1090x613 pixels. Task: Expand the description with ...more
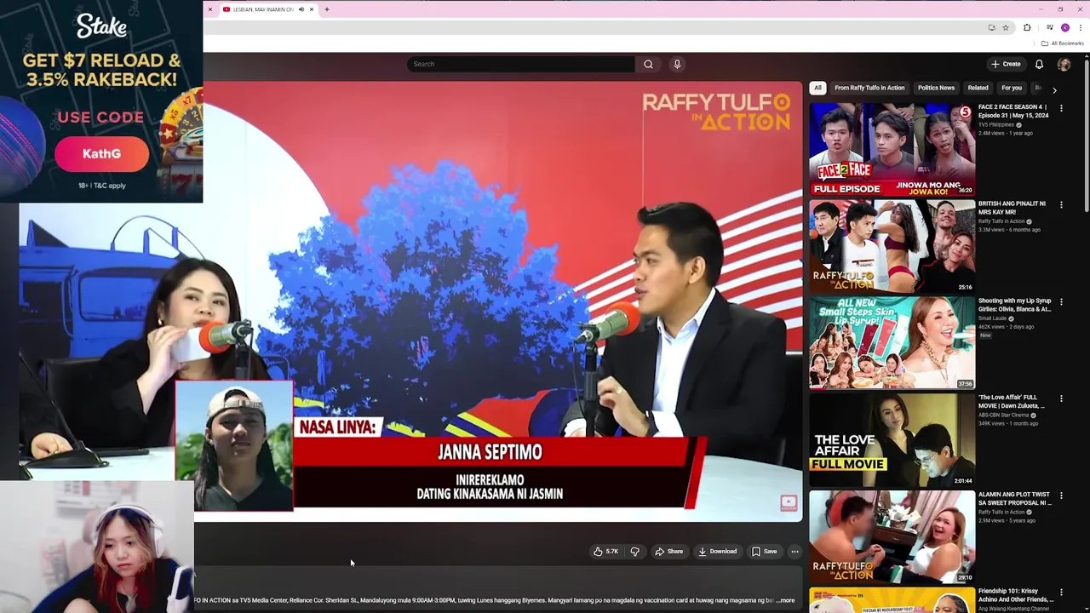(785, 600)
